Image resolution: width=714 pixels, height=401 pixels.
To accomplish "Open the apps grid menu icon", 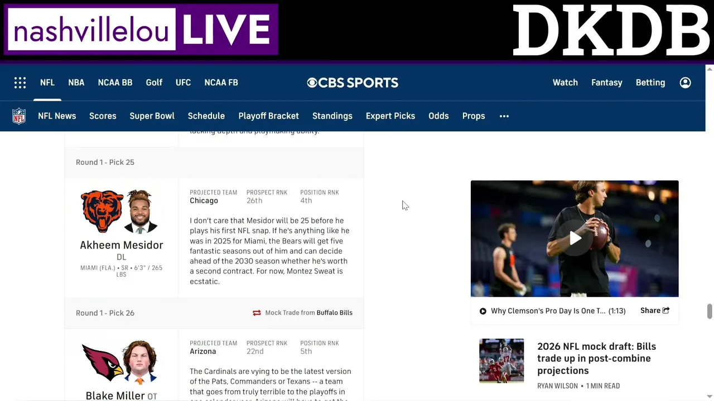I will (x=20, y=82).
